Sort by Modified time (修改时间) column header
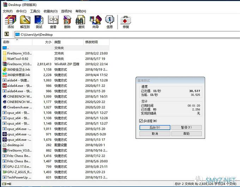Screen dimensions: 240x187 point(96,42)
